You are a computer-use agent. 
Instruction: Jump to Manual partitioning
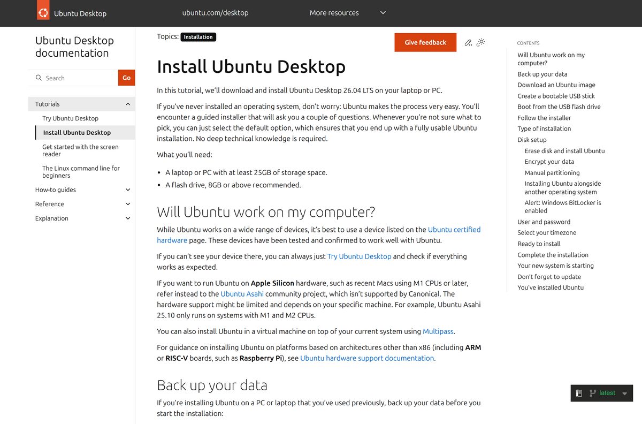[552, 173]
